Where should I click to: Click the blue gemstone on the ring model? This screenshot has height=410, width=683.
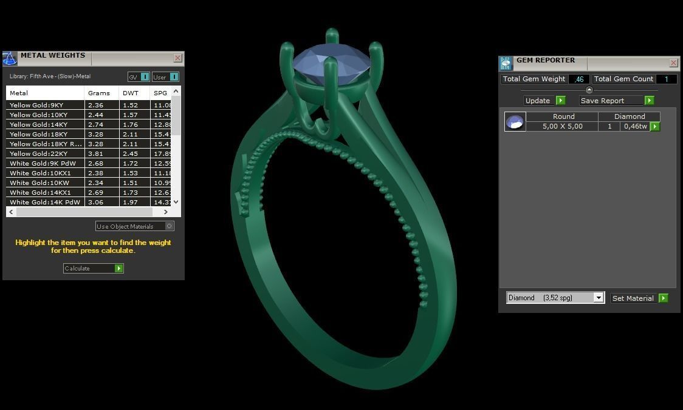[x=331, y=62]
